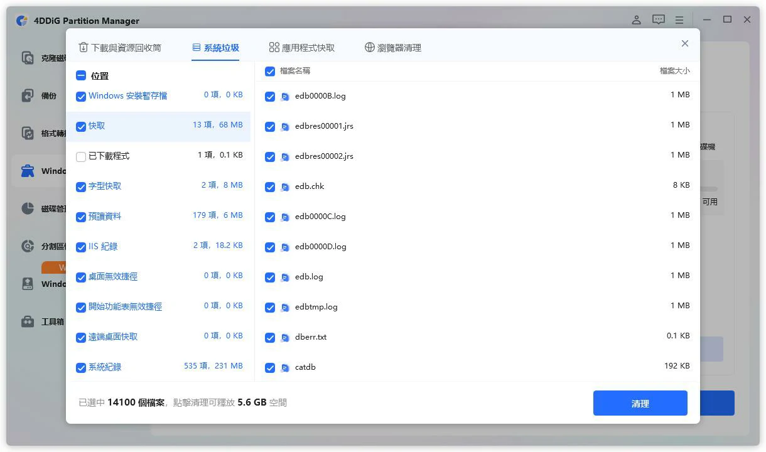The image size is (766, 452).
Task: Open the feedback message icon
Action: click(x=659, y=20)
